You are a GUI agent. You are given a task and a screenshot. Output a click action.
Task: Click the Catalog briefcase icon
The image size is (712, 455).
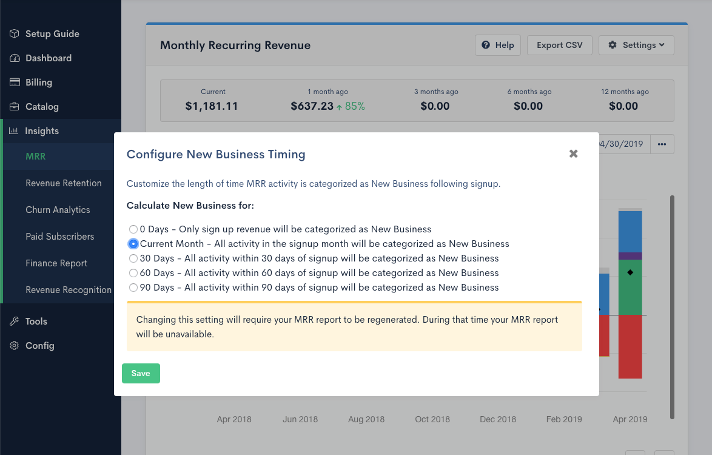(x=15, y=107)
